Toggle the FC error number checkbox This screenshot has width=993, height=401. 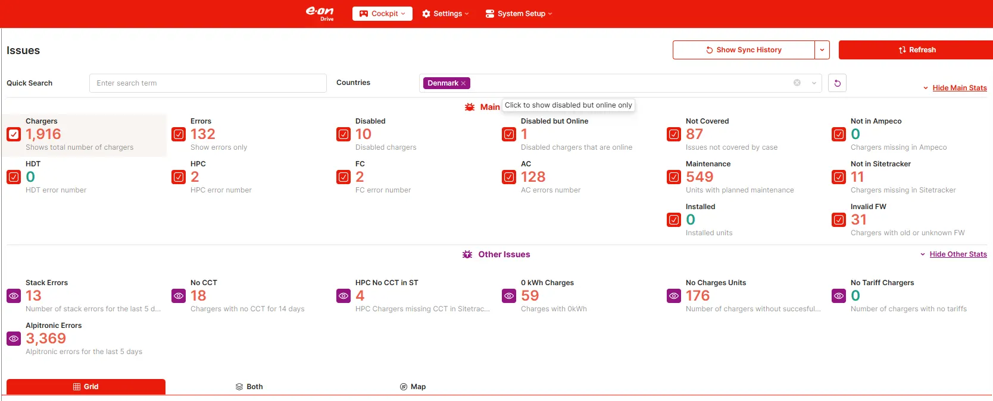click(x=344, y=177)
